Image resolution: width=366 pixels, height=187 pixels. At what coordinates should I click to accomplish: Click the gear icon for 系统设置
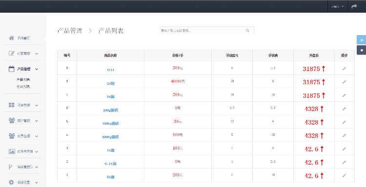click(11, 182)
